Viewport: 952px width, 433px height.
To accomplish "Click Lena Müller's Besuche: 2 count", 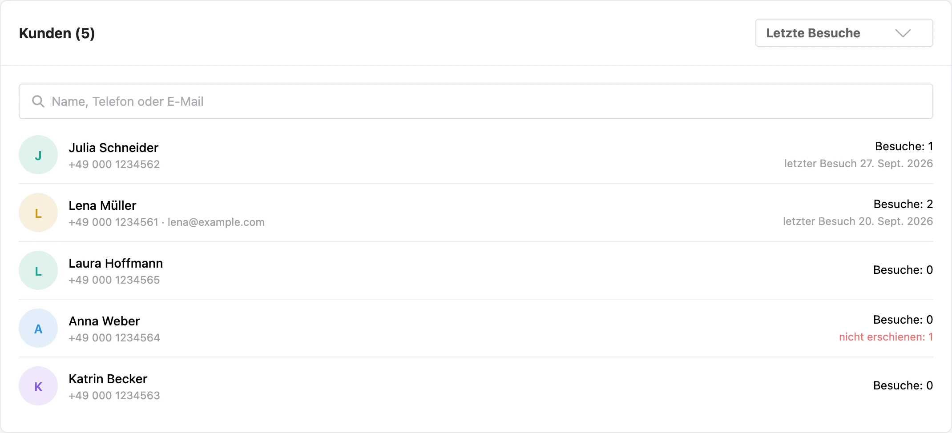I will 903,204.
